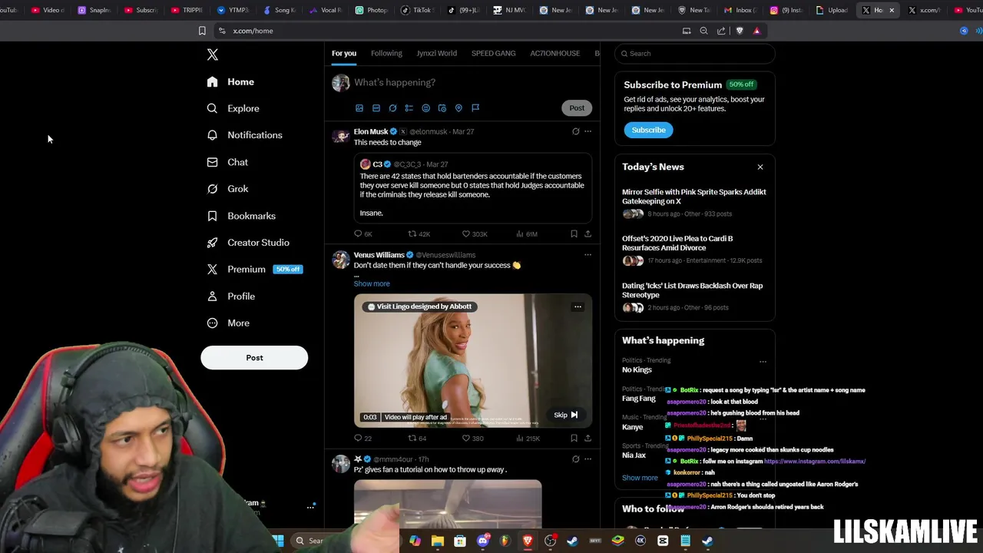Open Discord from the taskbar
This screenshot has height=553, width=983.
(482, 541)
